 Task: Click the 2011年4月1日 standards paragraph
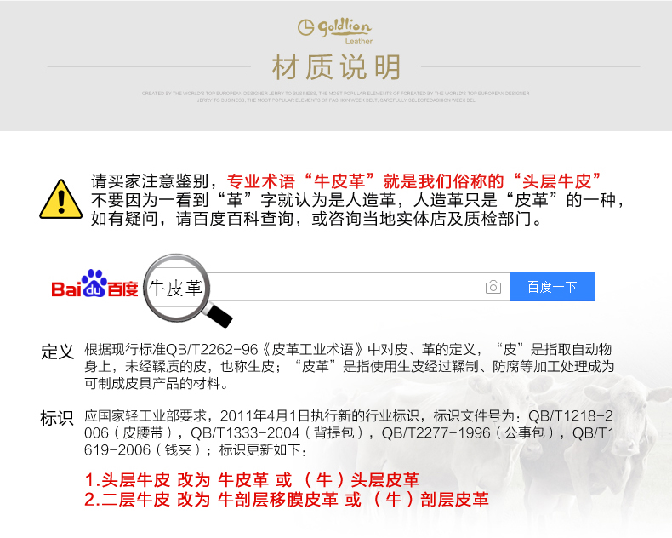pyautogui.click(x=350, y=432)
